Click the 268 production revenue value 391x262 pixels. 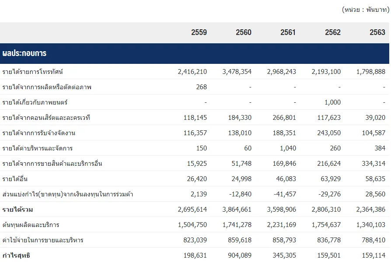[202, 87]
